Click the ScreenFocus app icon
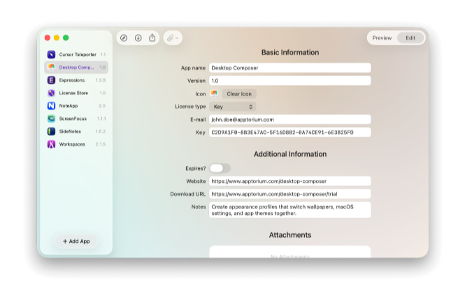 (x=52, y=118)
